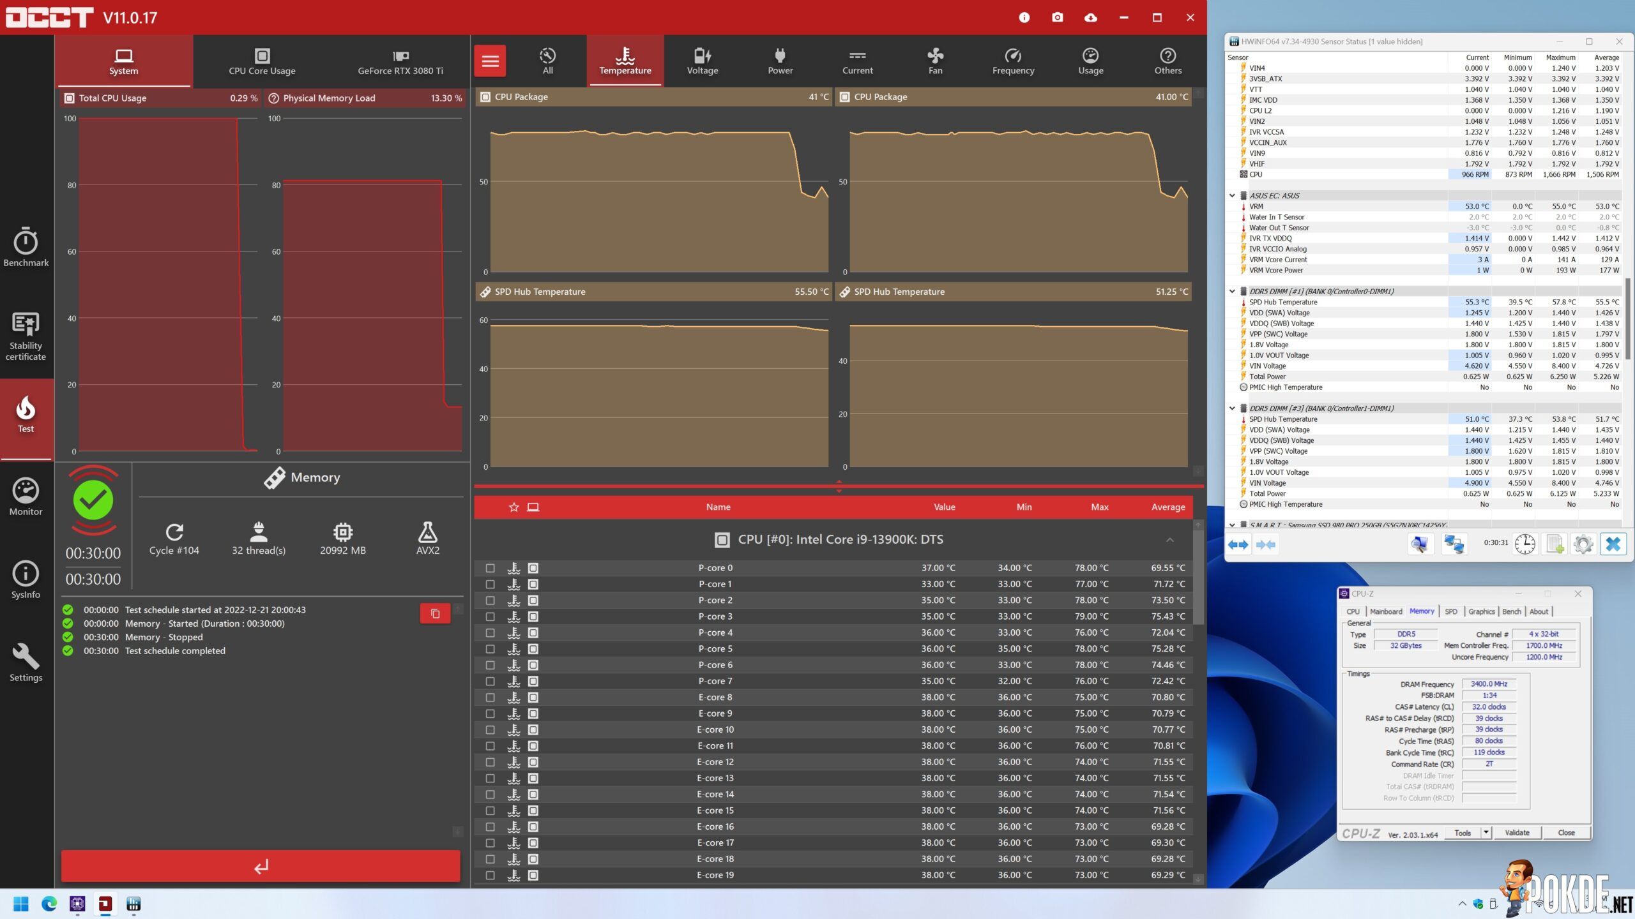
Task: Click the HWiNFO log file icon
Action: 1555,544
